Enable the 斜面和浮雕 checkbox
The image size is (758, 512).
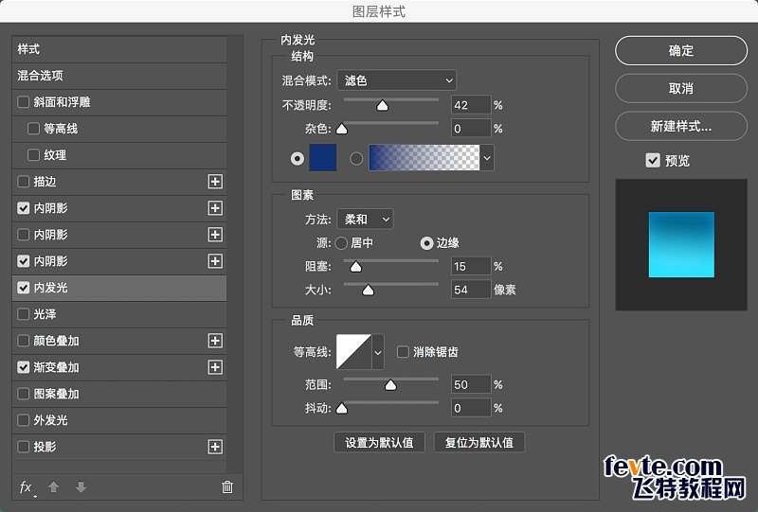coord(23,102)
